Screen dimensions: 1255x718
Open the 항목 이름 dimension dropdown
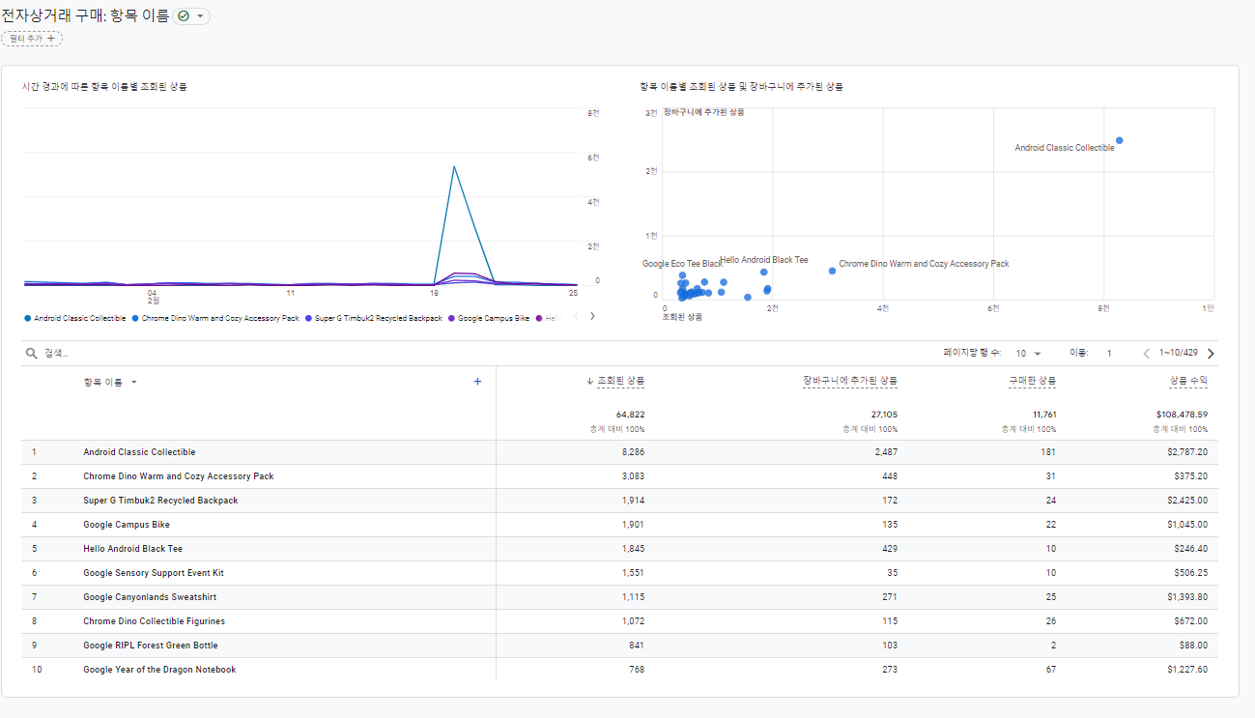point(110,382)
